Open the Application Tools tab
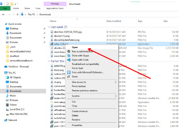This screenshot has height=128, width=179. [x=55, y=8]
